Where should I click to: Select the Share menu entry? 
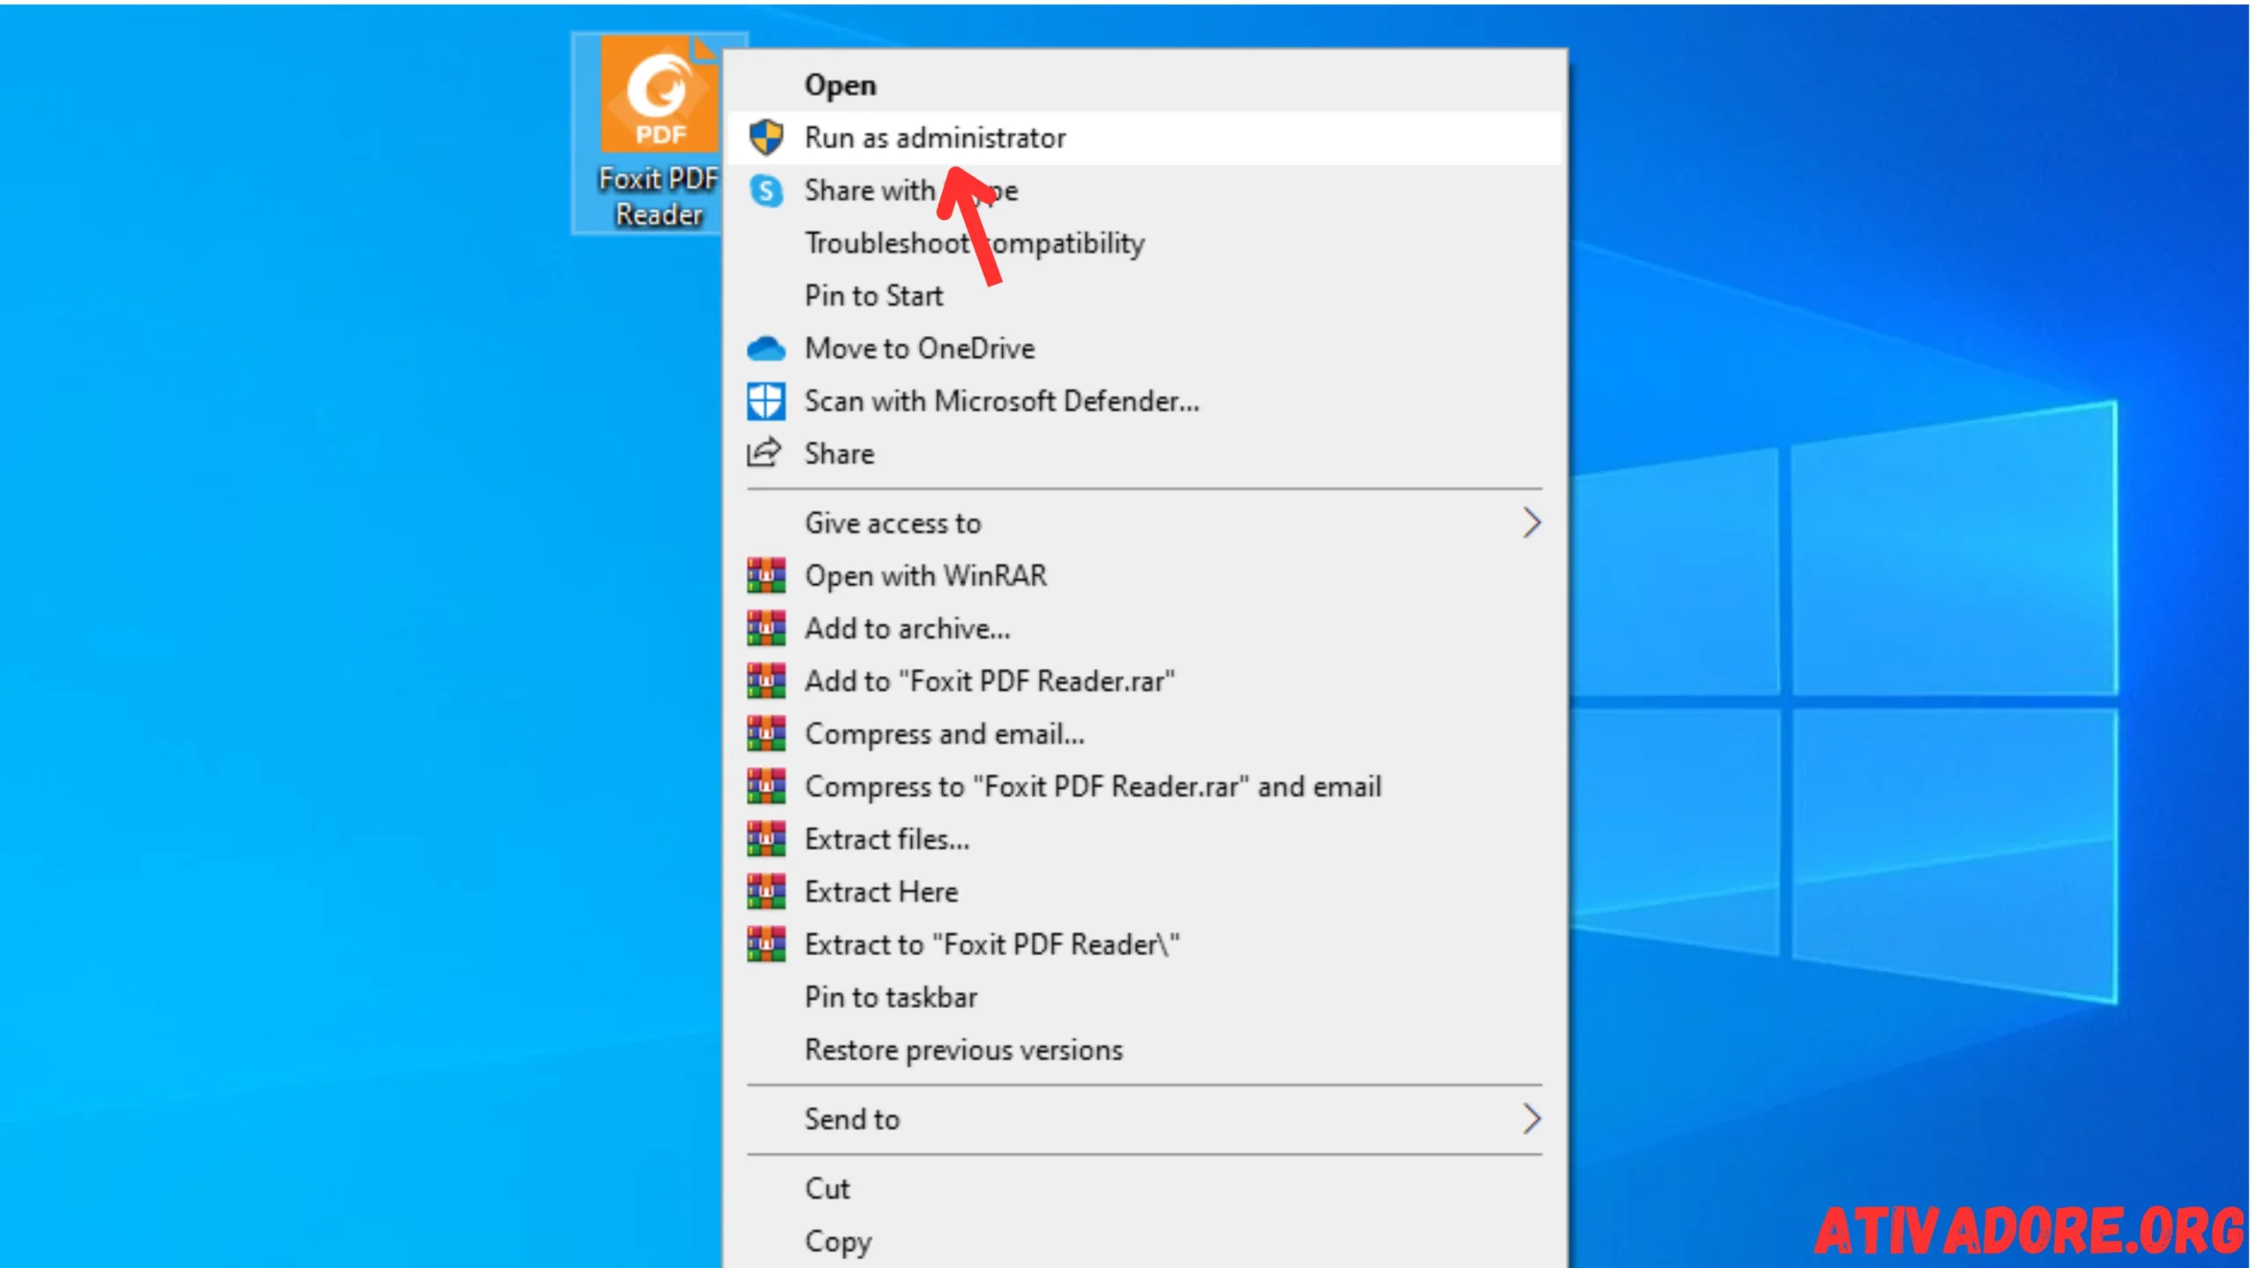[1144, 454]
